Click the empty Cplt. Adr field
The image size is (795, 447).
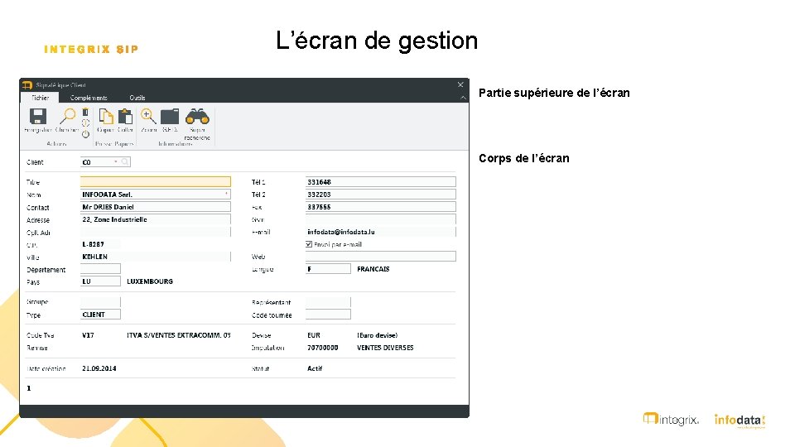pyautogui.click(x=156, y=232)
